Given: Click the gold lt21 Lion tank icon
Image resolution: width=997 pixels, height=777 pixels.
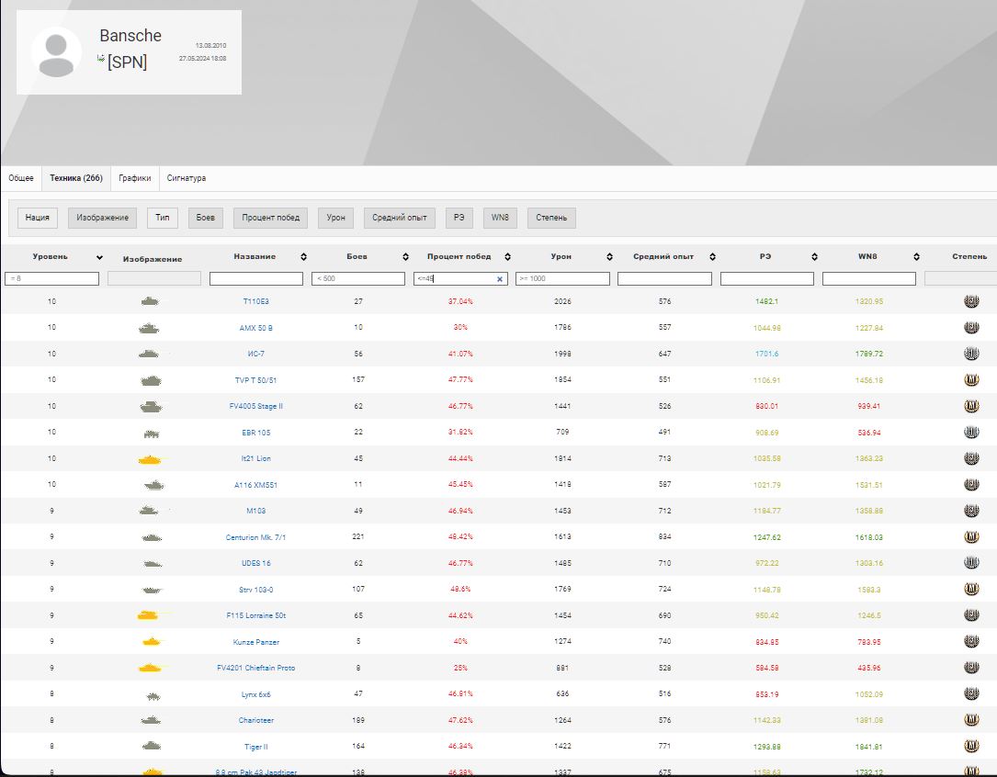Looking at the screenshot, I should tap(150, 458).
